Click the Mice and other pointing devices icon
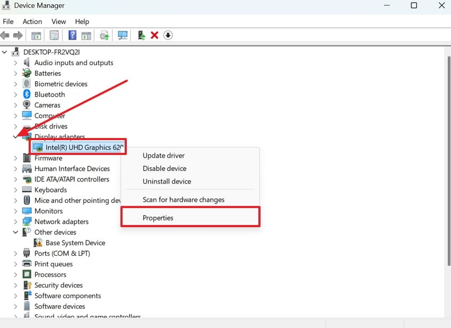 [x=27, y=200]
